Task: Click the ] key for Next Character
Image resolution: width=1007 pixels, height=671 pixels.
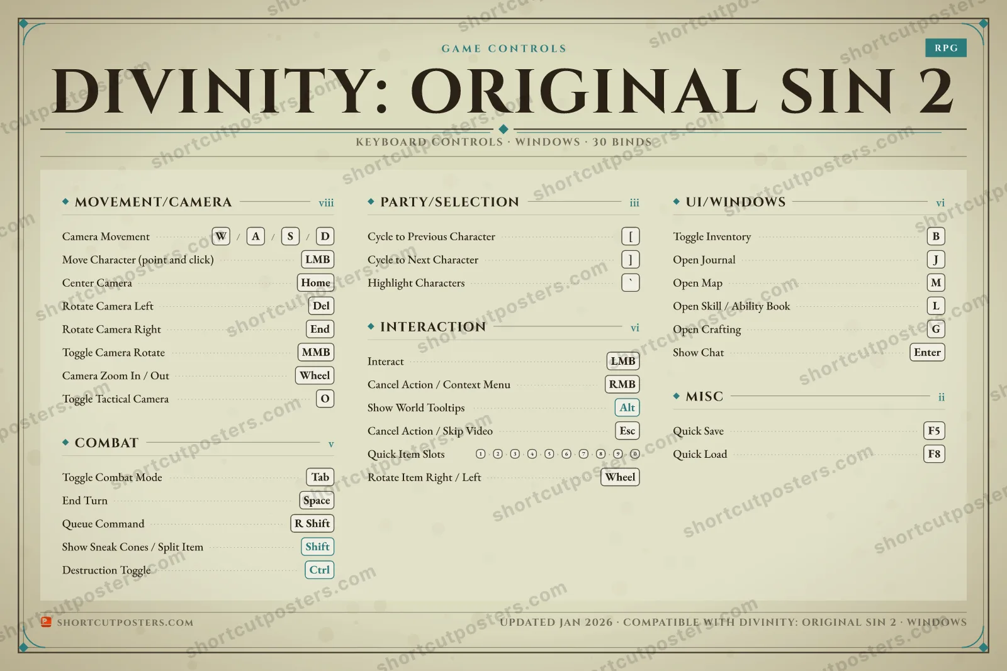Action: 631,260
